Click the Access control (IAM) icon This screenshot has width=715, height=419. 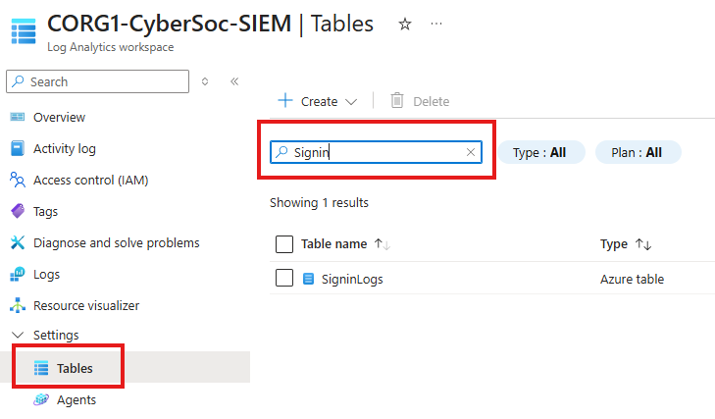point(17,180)
